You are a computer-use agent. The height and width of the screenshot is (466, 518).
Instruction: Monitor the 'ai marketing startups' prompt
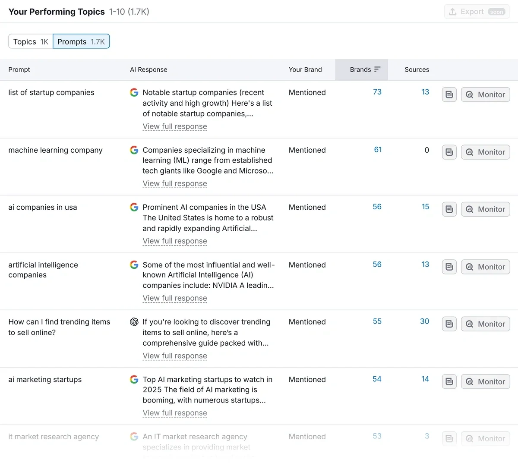click(x=486, y=381)
